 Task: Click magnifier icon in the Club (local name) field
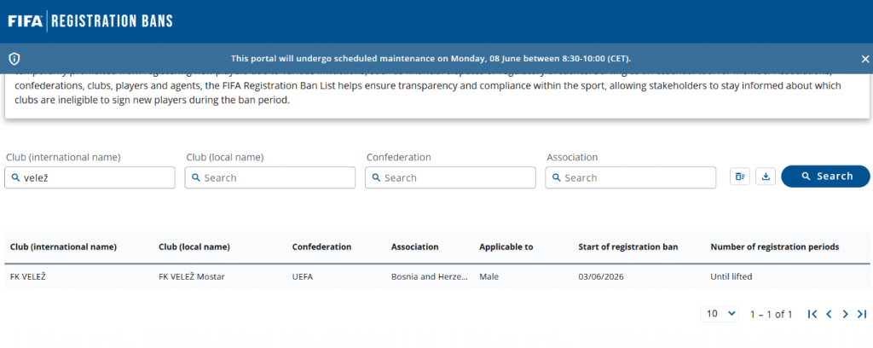point(195,177)
